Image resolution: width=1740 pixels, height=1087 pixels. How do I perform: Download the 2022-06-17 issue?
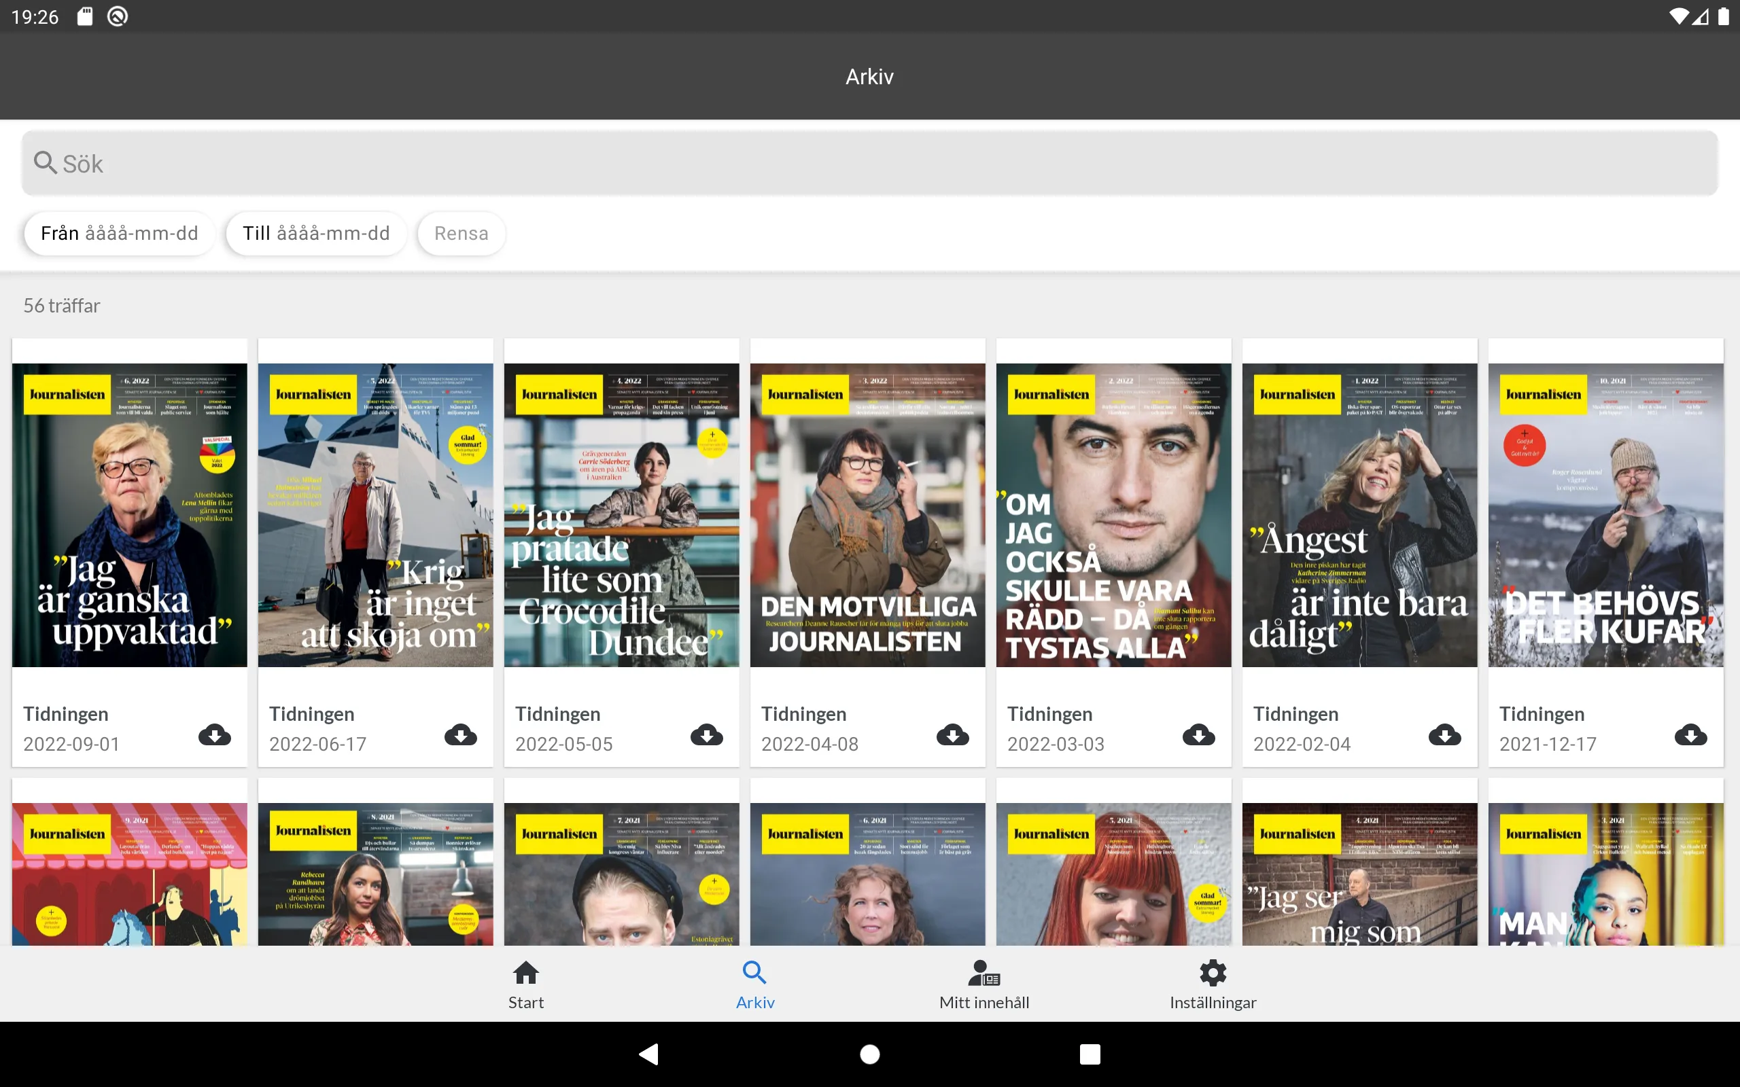point(461,734)
